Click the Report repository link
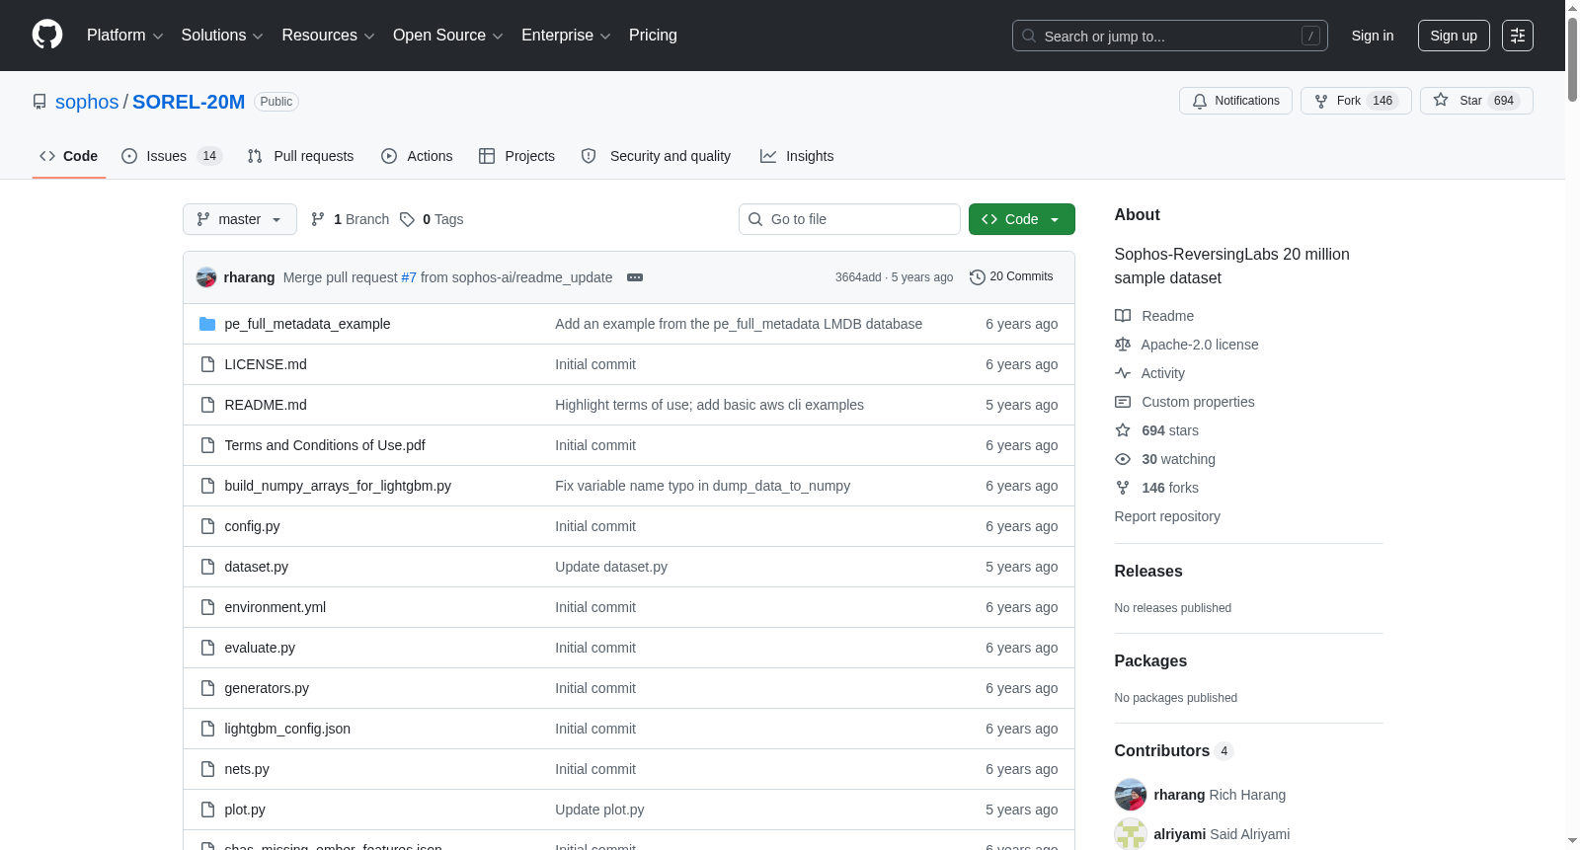The image size is (1580, 850). pos(1167,516)
